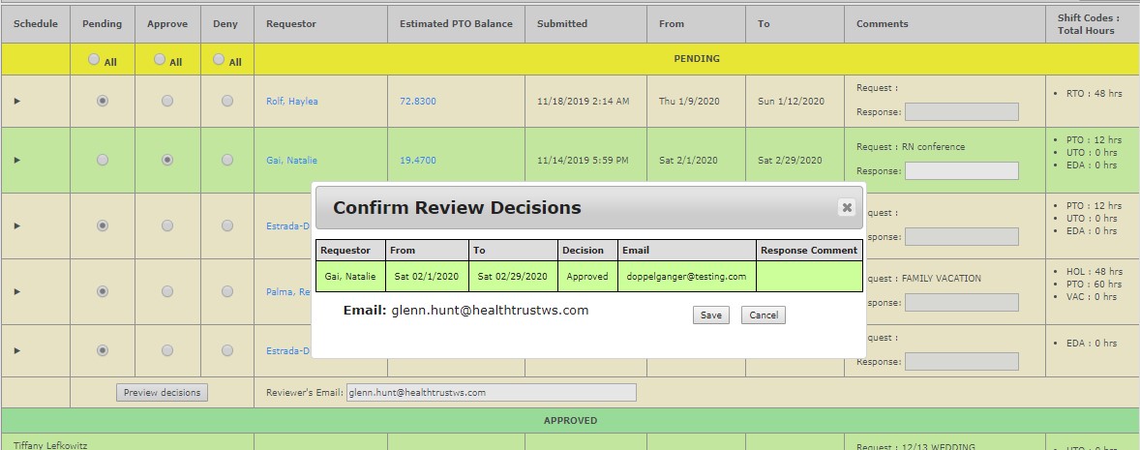Click the Reviewer's Email input field
The width and height of the screenshot is (1140, 450).
(492, 392)
